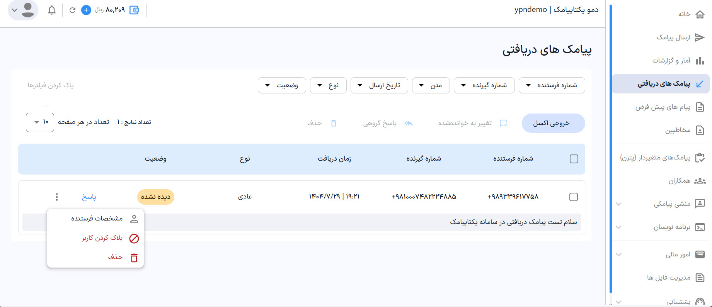Open the results per page dropdown
The width and height of the screenshot is (712, 307).
(x=40, y=122)
